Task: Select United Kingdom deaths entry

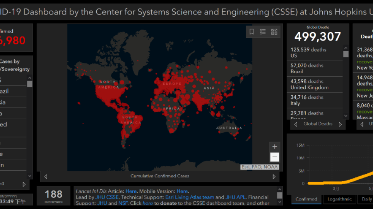Action: point(314,84)
